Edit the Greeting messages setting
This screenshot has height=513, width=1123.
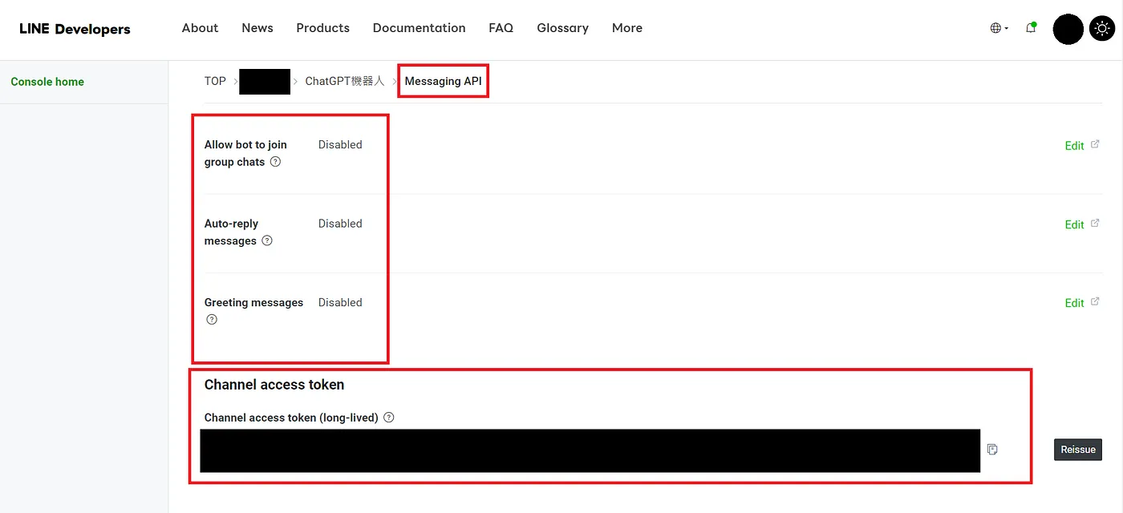pyautogui.click(x=1074, y=303)
